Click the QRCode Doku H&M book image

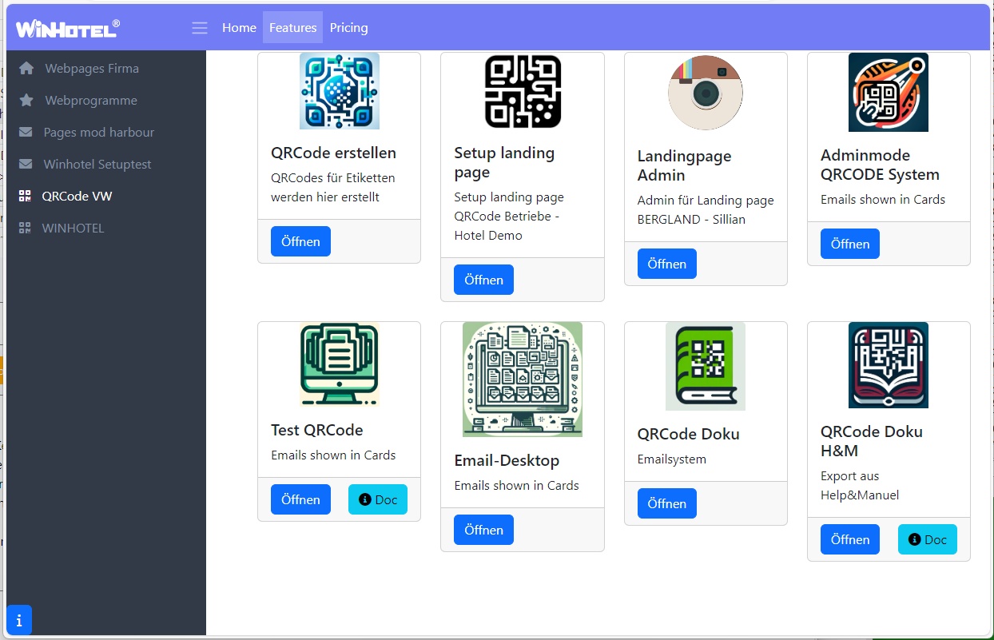(889, 365)
